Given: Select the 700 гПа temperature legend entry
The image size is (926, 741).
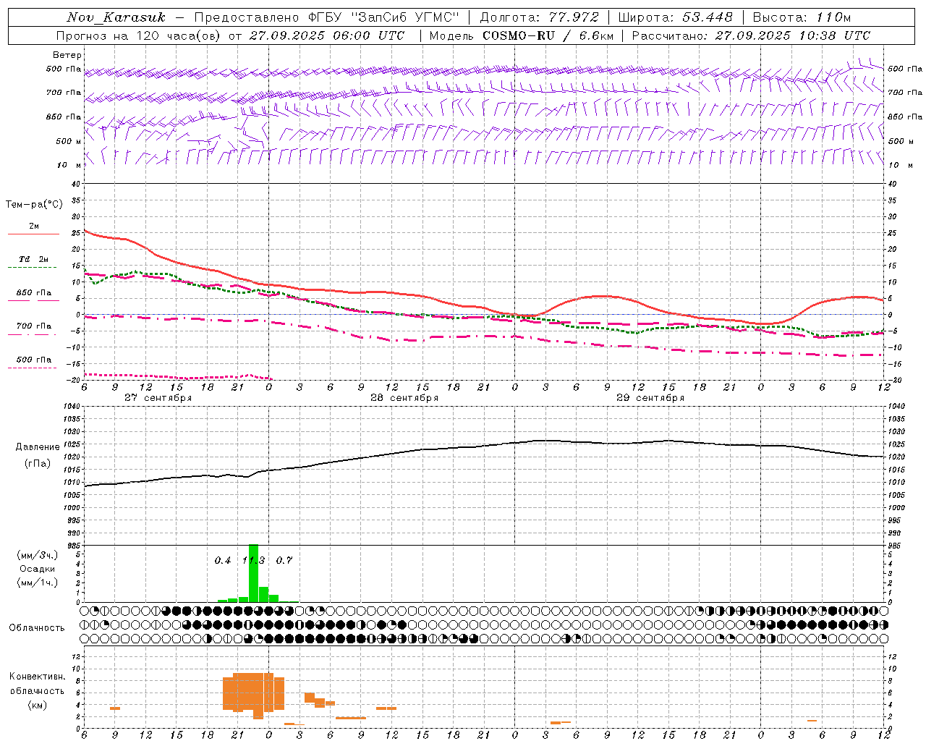Looking at the screenshot, I should click(x=33, y=326).
